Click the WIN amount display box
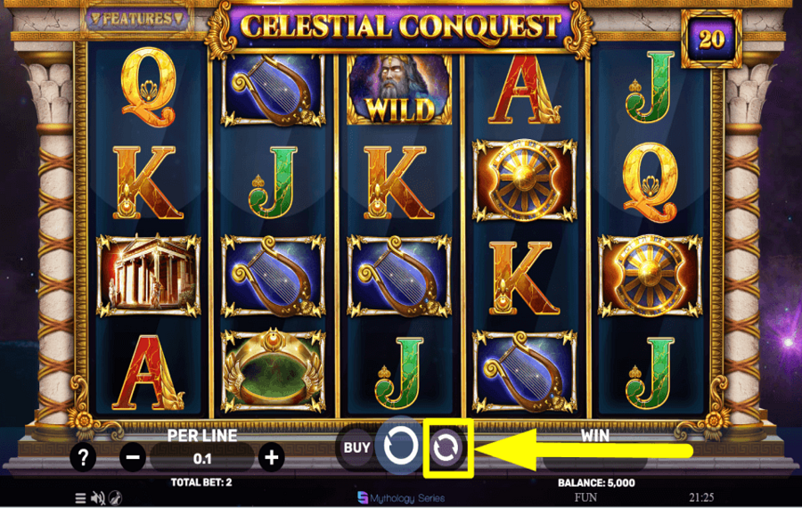This screenshot has width=802, height=508. (595, 458)
